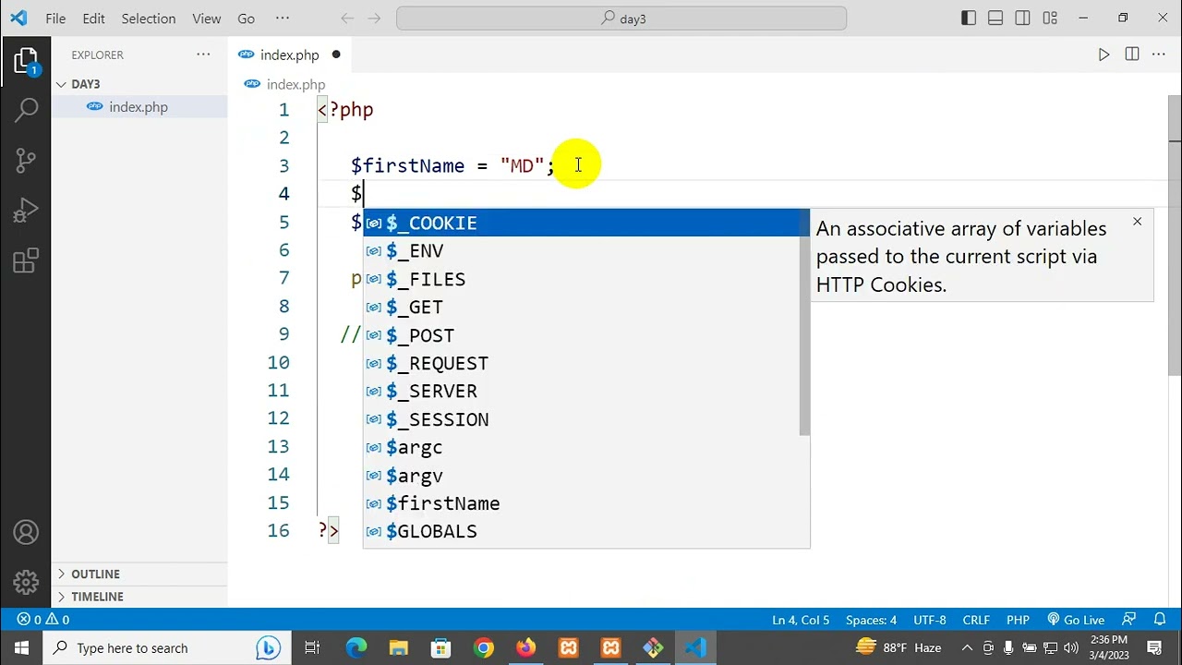
Task: Open the File menu
Action: pos(55,18)
